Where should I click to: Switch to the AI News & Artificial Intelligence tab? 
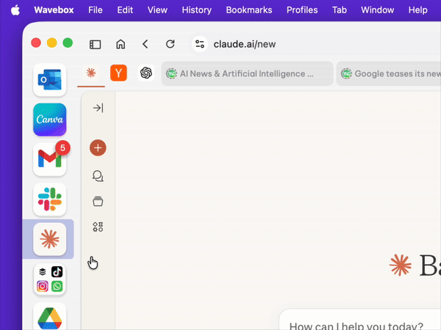246,73
